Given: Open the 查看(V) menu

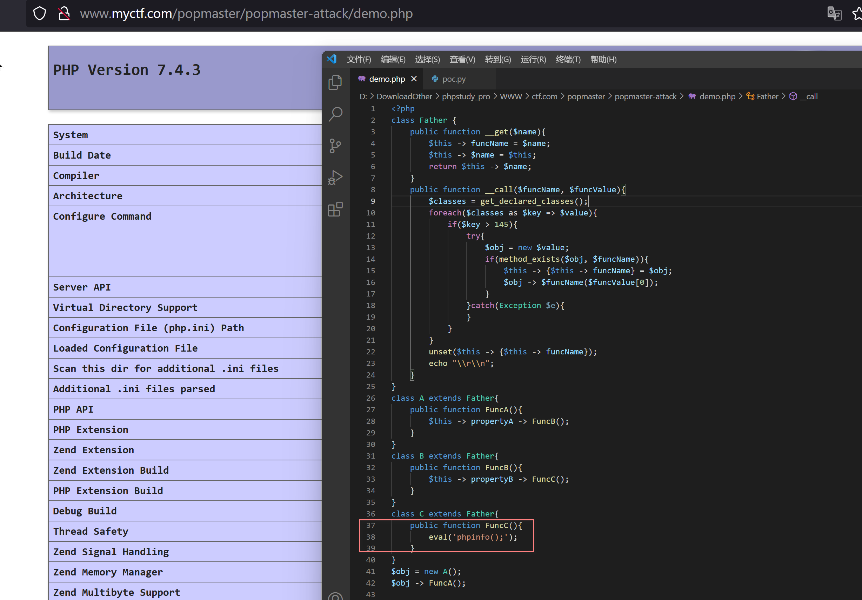Looking at the screenshot, I should [x=462, y=59].
